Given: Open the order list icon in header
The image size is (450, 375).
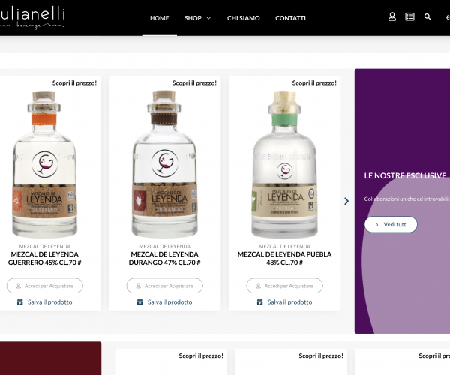Looking at the screenshot, I should 409,17.
